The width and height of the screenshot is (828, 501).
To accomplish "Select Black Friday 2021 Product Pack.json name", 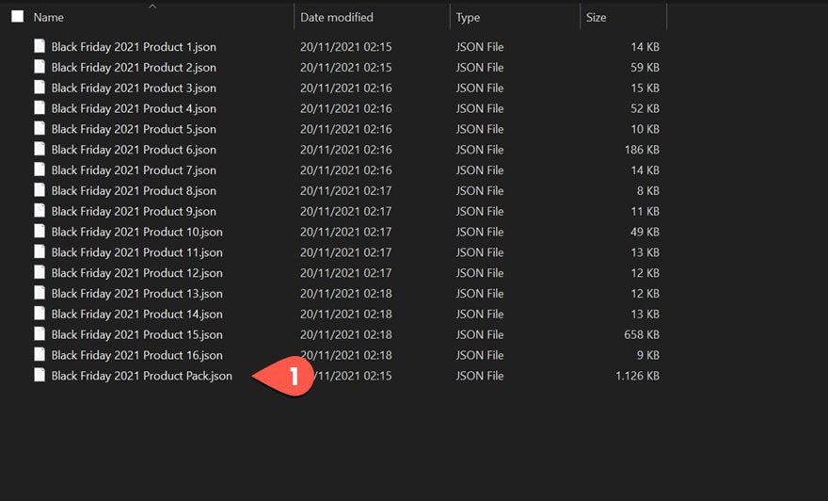I will pyautogui.click(x=141, y=377).
